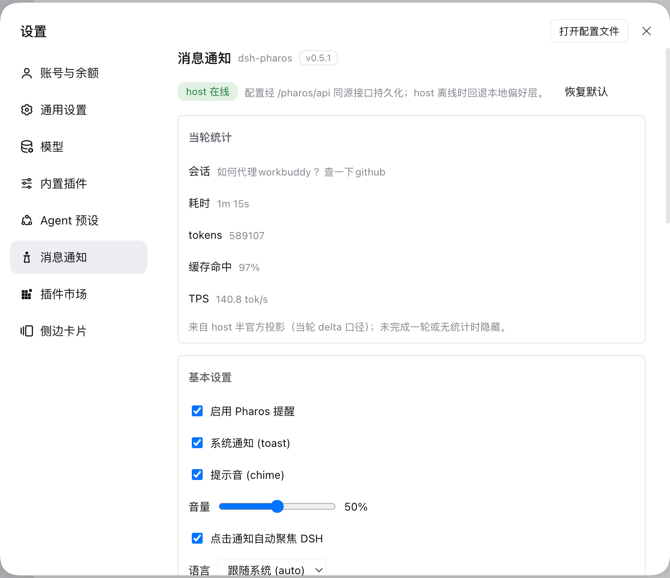Viewport: 670px width, 578px height.
Task: Close the settings dialog with X
Action: pos(647,31)
